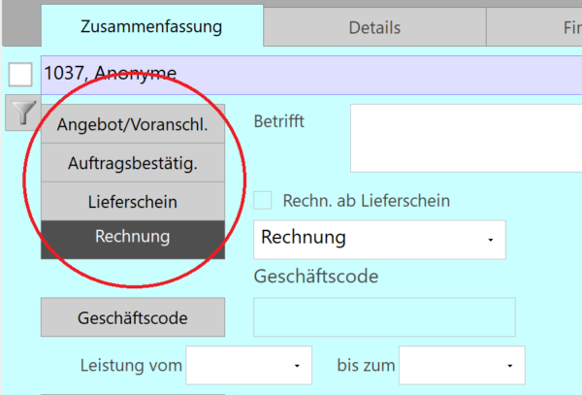Click the Geschäftscode button

point(133,317)
